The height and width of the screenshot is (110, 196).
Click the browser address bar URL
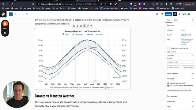[69, 4]
